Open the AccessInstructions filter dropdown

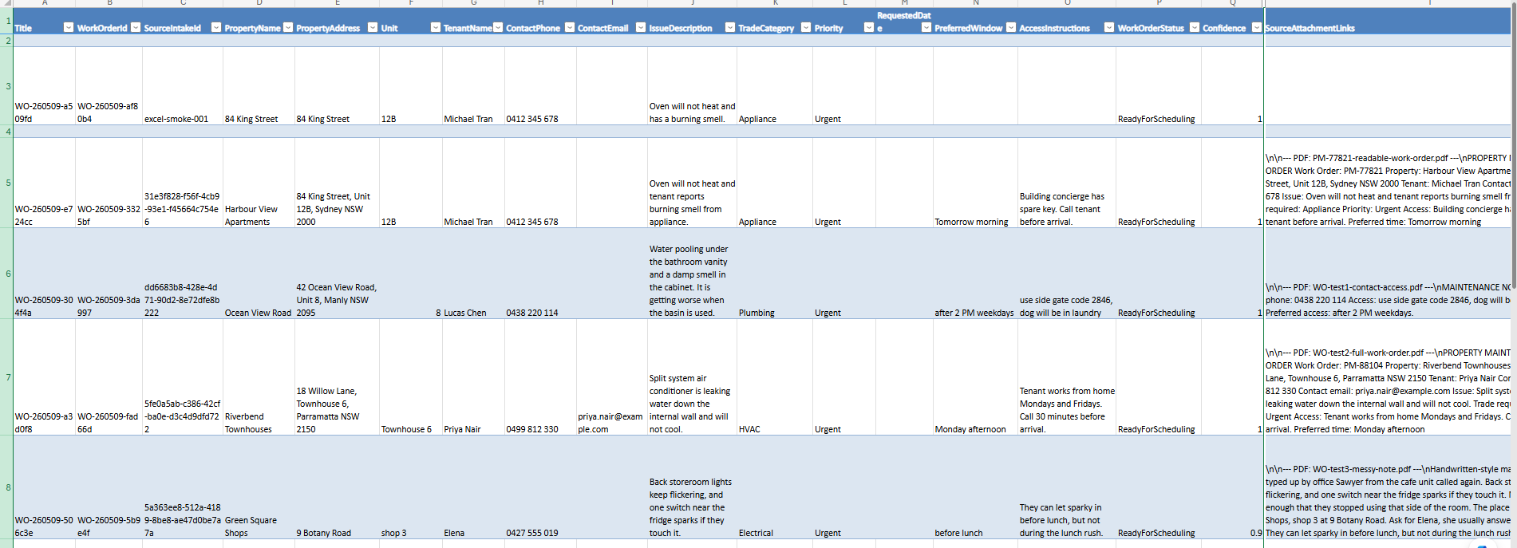pyautogui.click(x=1108, y=27)
